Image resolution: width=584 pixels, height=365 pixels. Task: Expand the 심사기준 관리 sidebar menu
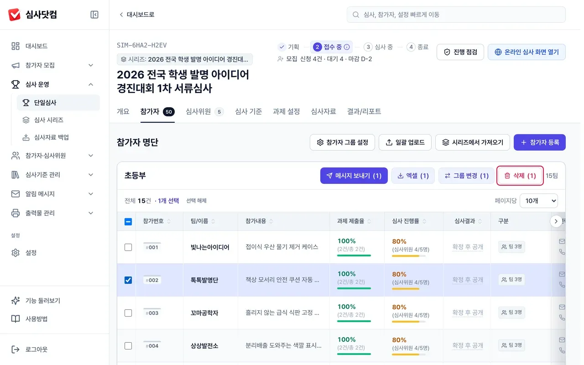point(55,175)
